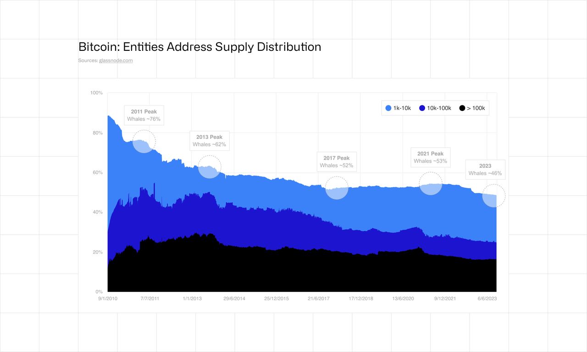The height and width of the screenshot is (352, 587).
Task: Click the 20% y-axis label
Action: [x=98, y=252]
